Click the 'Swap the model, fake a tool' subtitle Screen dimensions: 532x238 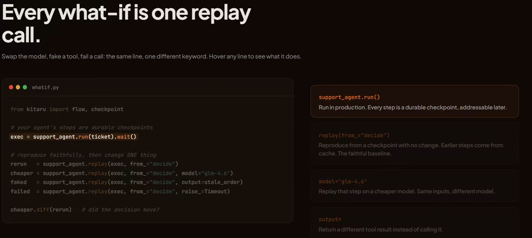pyautogui.click(x=151, y=56)
